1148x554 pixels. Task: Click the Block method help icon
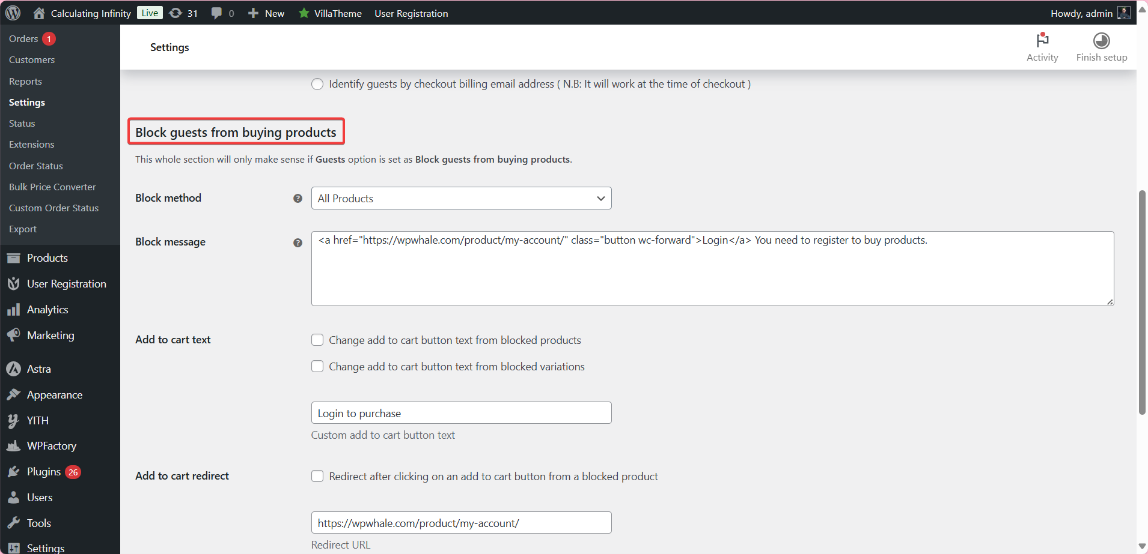point(298,198)
